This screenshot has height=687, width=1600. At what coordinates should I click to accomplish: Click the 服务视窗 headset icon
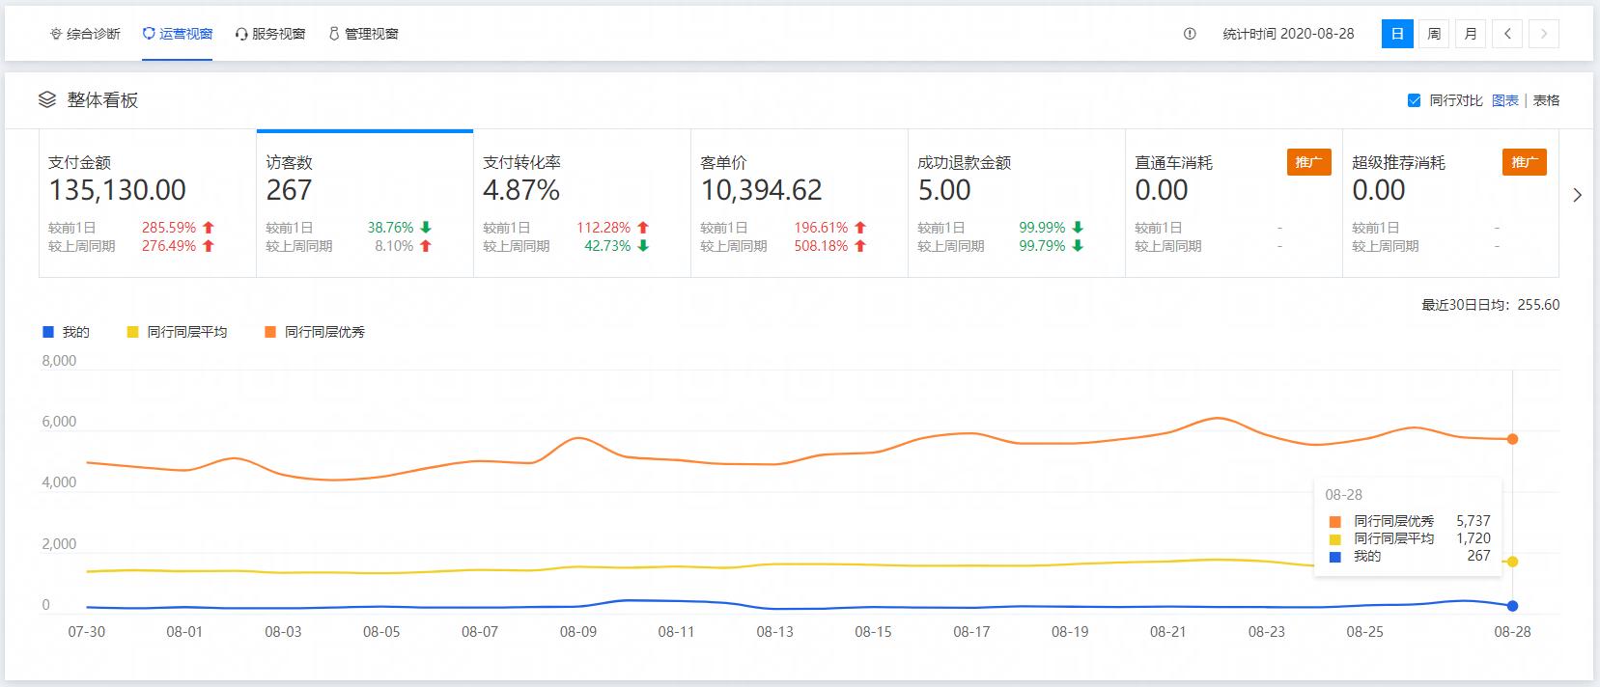pyautogui.click(x=241, y=34)
